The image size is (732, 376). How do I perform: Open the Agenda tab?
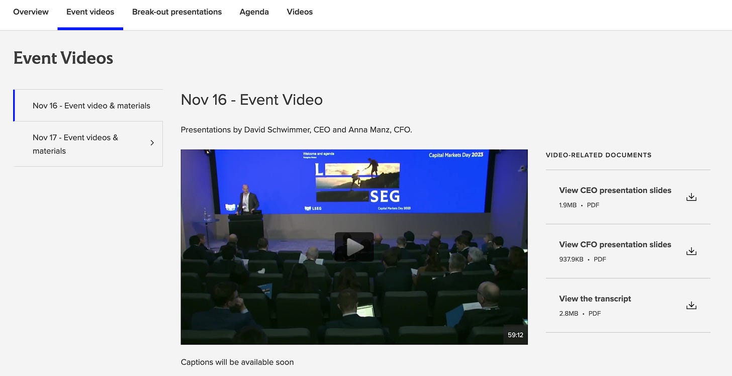254,12
